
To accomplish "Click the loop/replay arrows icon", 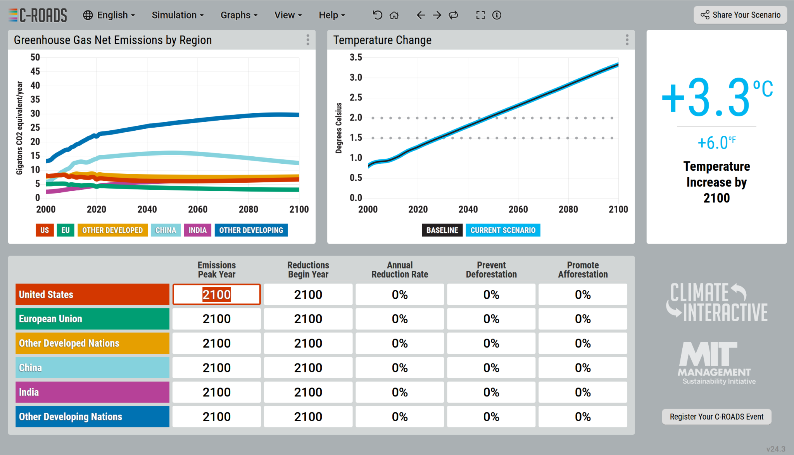I will pos(453,15).
